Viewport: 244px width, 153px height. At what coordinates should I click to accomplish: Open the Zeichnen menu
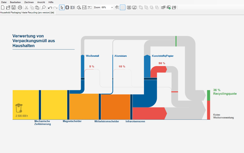click(x=29, y=2)
